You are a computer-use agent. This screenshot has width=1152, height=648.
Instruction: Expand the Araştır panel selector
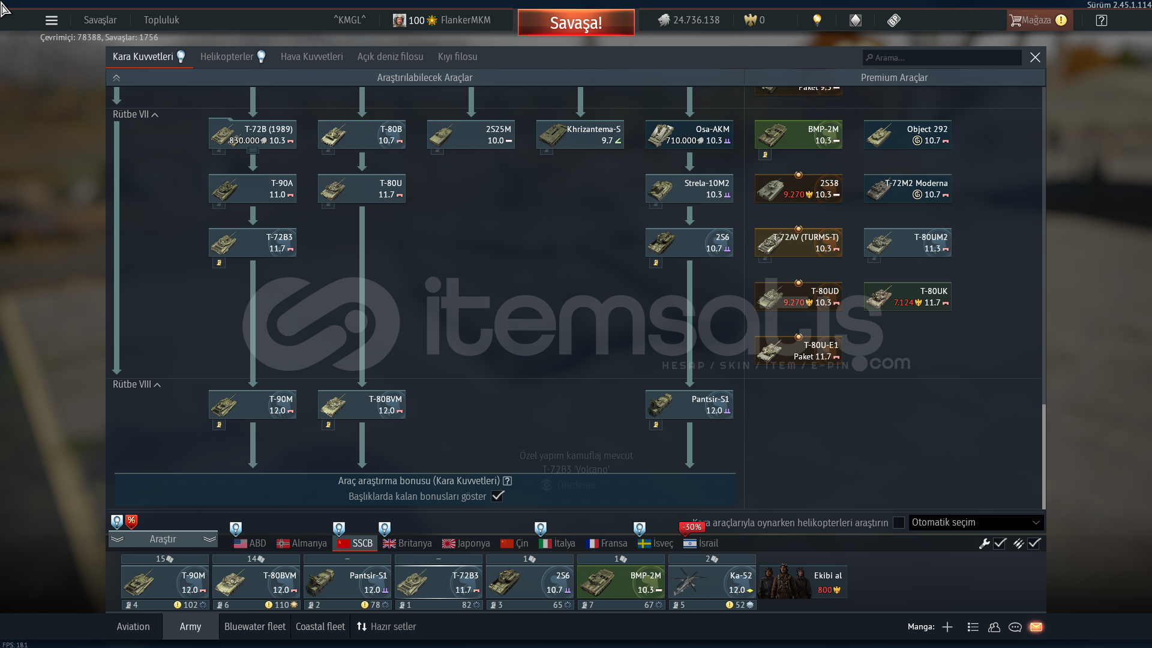tap(163, 539)
